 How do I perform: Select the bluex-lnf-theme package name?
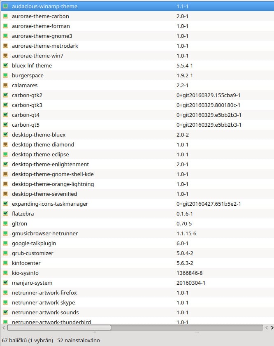(x=32, y=65)
